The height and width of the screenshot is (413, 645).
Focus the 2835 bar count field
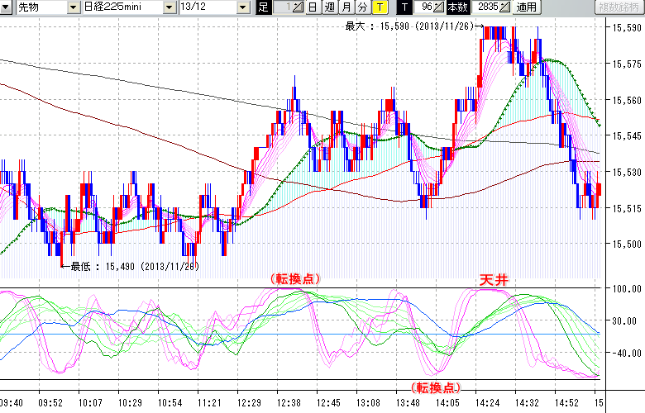click(x=486, y=7)
